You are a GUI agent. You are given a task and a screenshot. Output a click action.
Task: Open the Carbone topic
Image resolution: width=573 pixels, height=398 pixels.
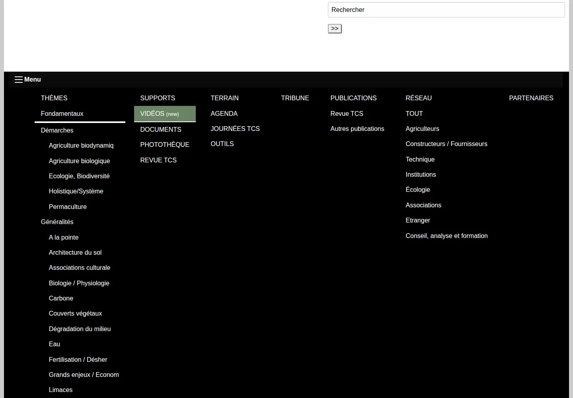click(x=61, y=298)
